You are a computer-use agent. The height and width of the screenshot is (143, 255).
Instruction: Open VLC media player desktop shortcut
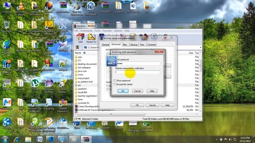21,8
